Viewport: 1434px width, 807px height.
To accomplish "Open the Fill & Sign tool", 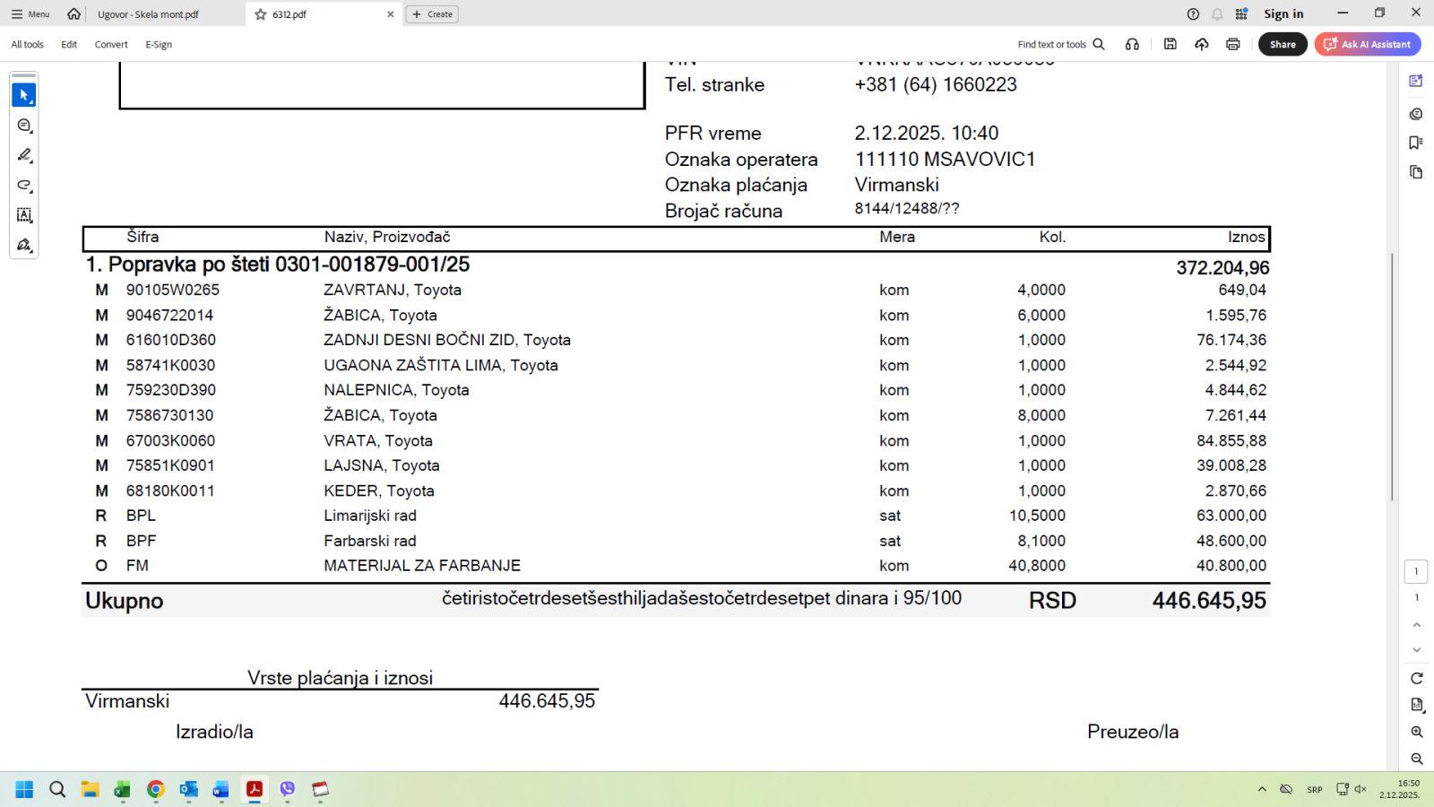I will (24, 245).
